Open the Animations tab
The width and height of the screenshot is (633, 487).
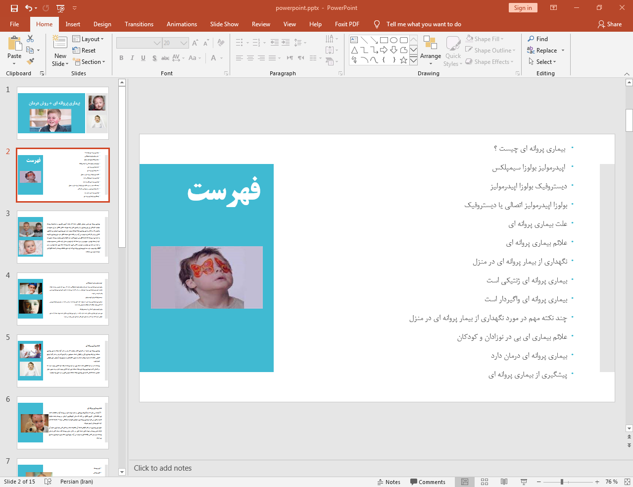pos(182,24)
